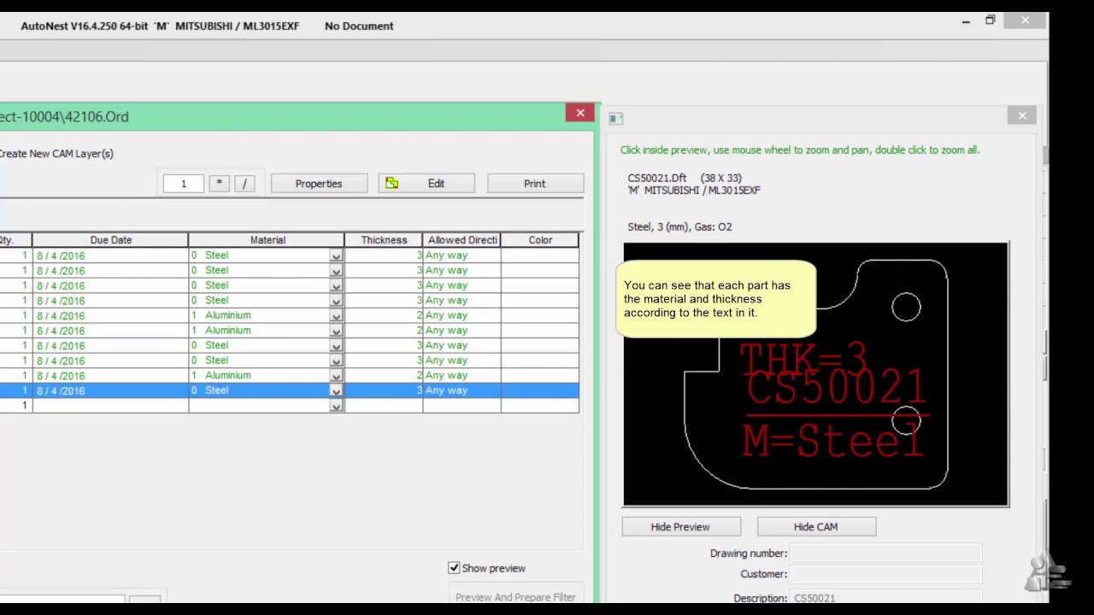Click Hide Preview button

tap(680, 527)
